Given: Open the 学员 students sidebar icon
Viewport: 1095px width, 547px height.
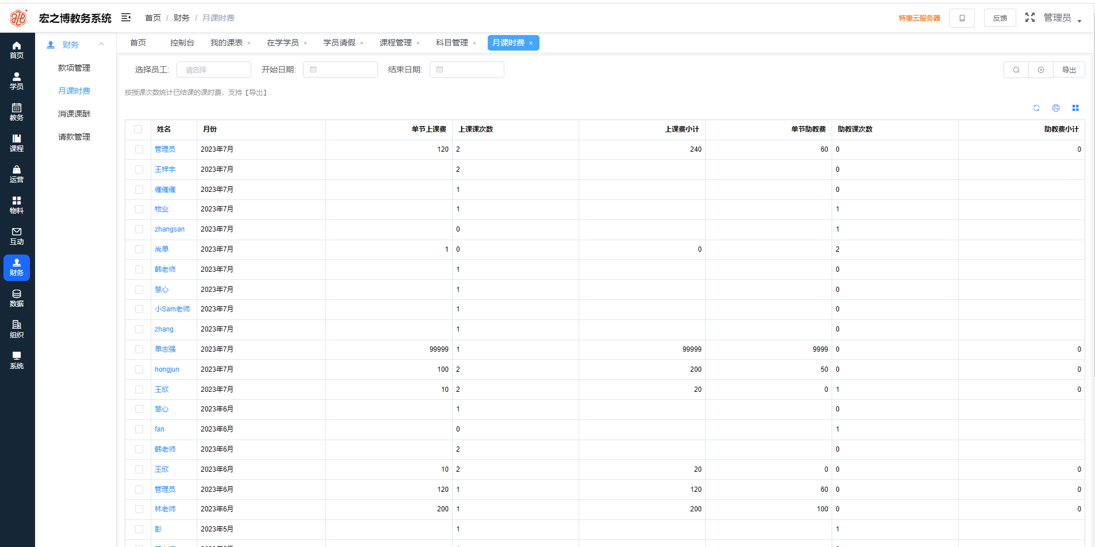Looking at the screenshot, I should pos(17,82).
